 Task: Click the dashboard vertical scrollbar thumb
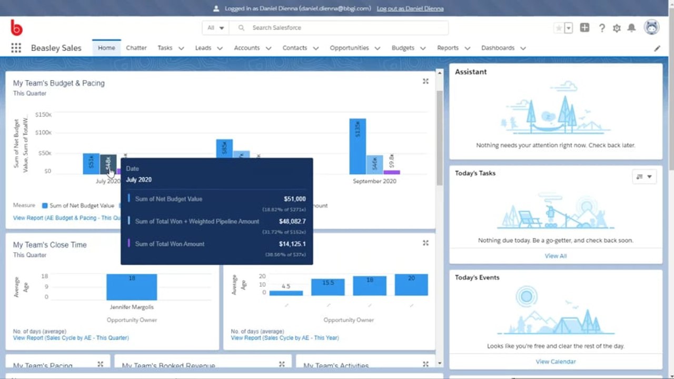440,138
